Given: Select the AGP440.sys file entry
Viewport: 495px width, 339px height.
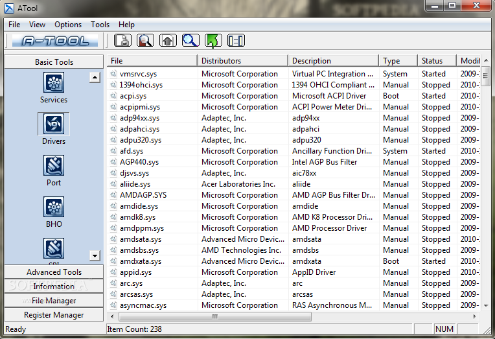Looking at the screenshot, I should (x=139, y=162).
